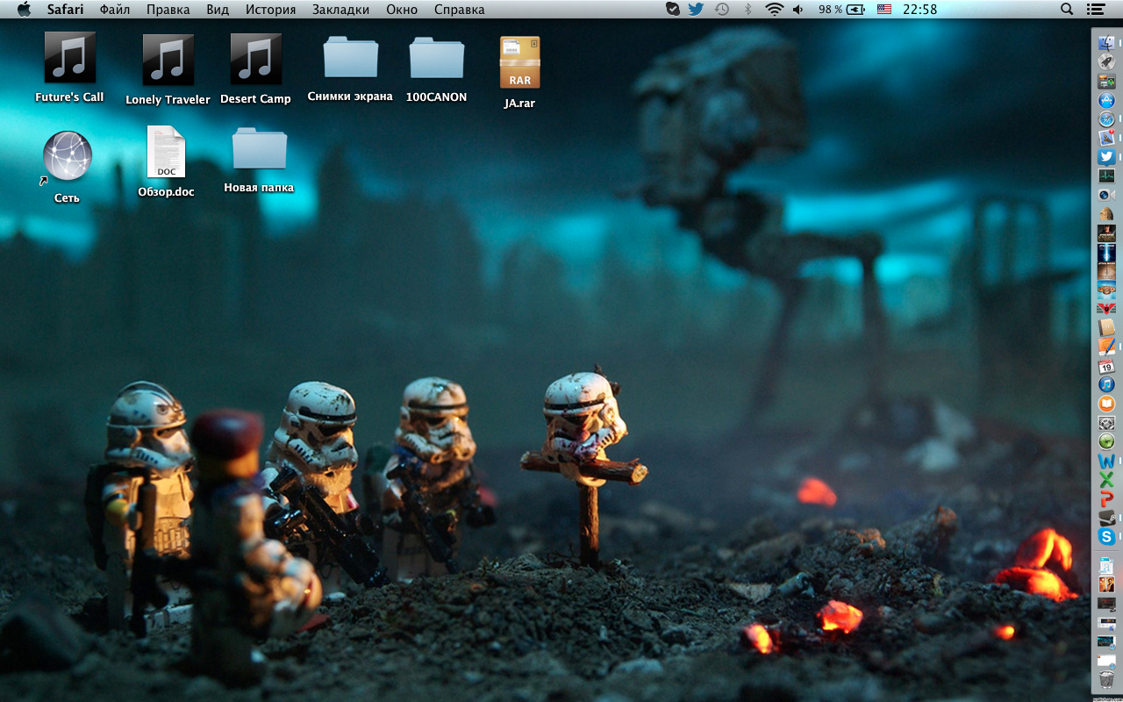
Task: Open Spotlight search magnifying glass
Action: coord(1067,10)
